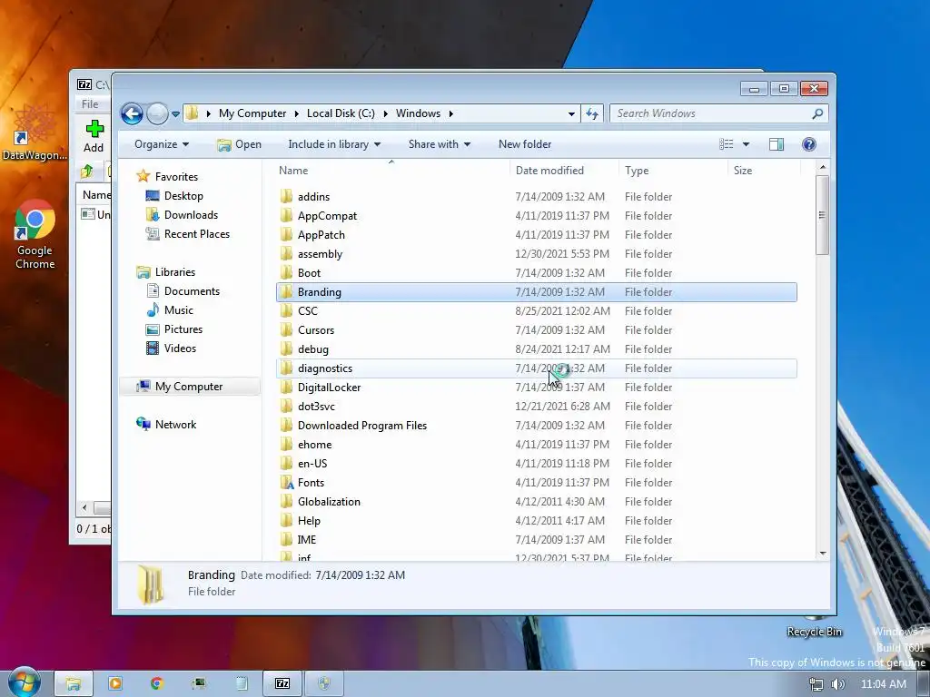Screen dimensions: 930x697
Task: Sort by Name column header
Action: point(391,170)
